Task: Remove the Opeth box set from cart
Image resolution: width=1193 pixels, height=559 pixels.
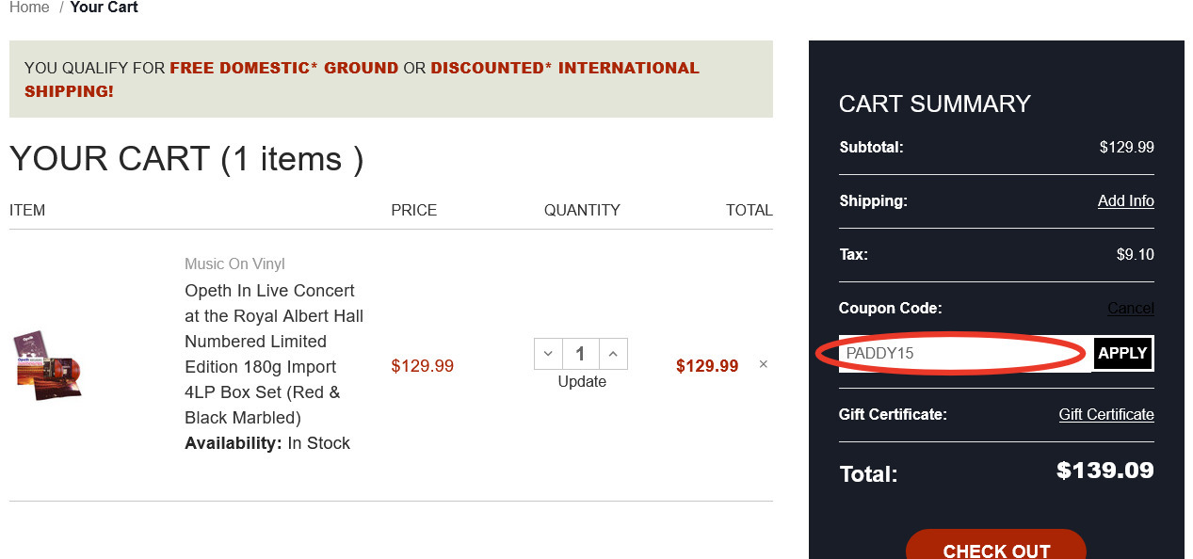Action: click(x=763, y=363)
